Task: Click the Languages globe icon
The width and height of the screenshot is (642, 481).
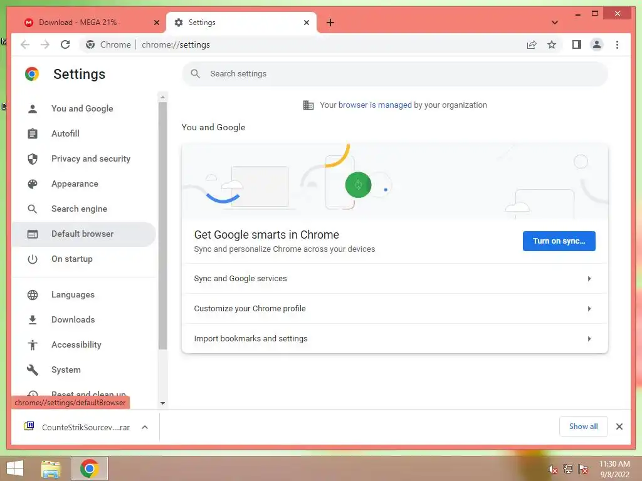Action: pyautogui.click(x=33, y=294)
